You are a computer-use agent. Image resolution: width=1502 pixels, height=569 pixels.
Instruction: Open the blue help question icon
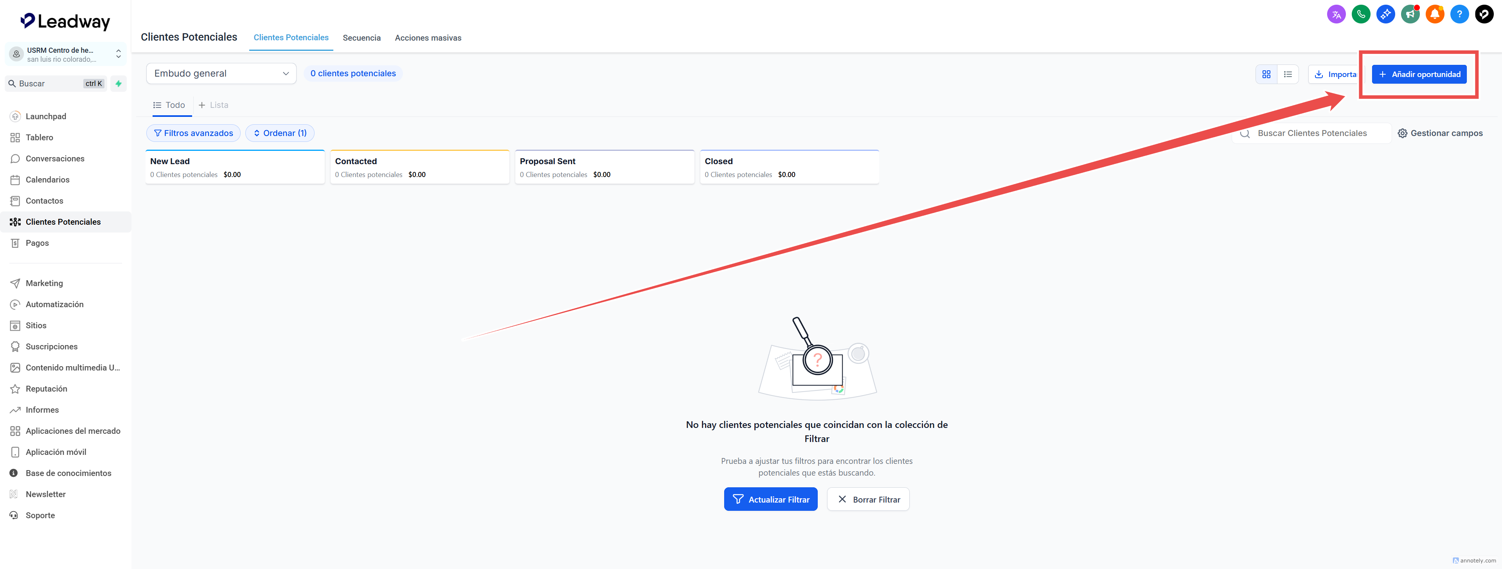tap(1459, 14)
